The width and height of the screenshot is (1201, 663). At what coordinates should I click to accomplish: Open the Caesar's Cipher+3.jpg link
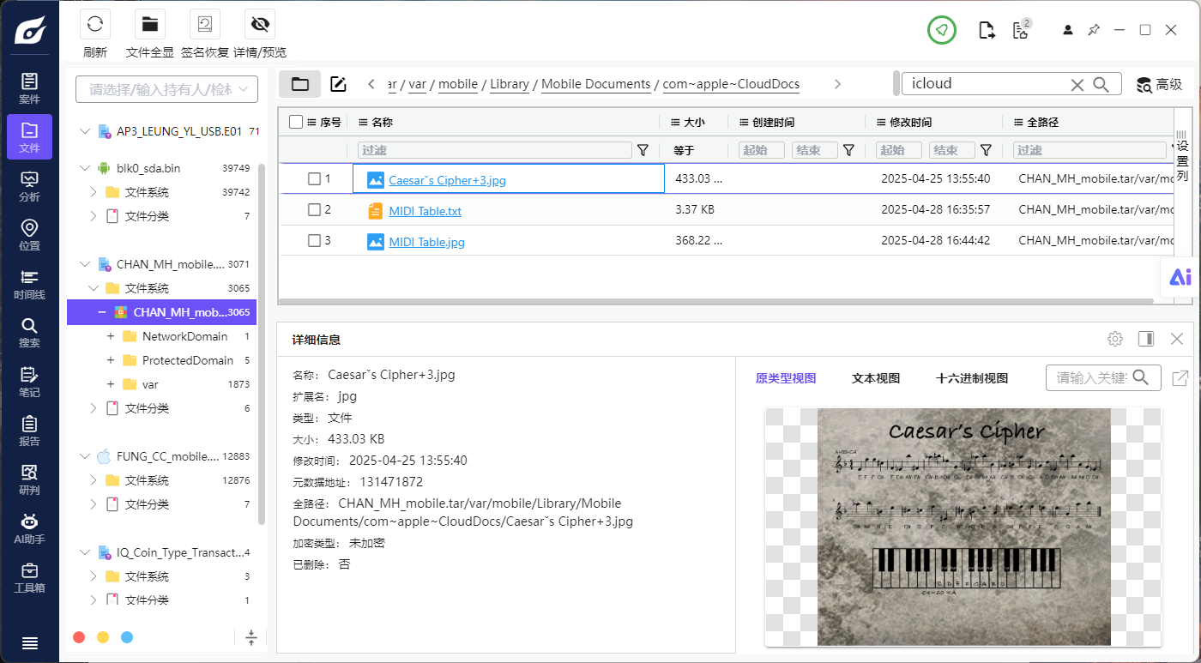click(x=447, y=180)
